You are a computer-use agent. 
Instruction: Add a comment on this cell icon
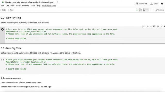click(154, 27)
